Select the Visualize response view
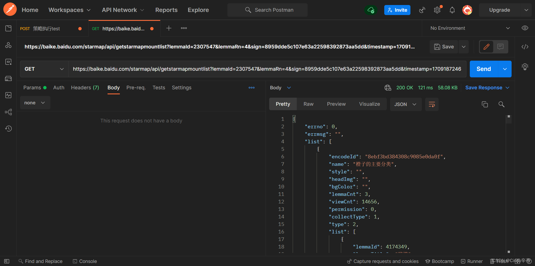The image size is (535, 266). tap(369, 104)
